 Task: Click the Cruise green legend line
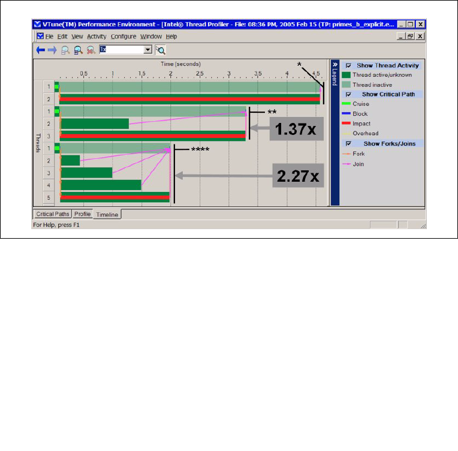coord(346,104)
